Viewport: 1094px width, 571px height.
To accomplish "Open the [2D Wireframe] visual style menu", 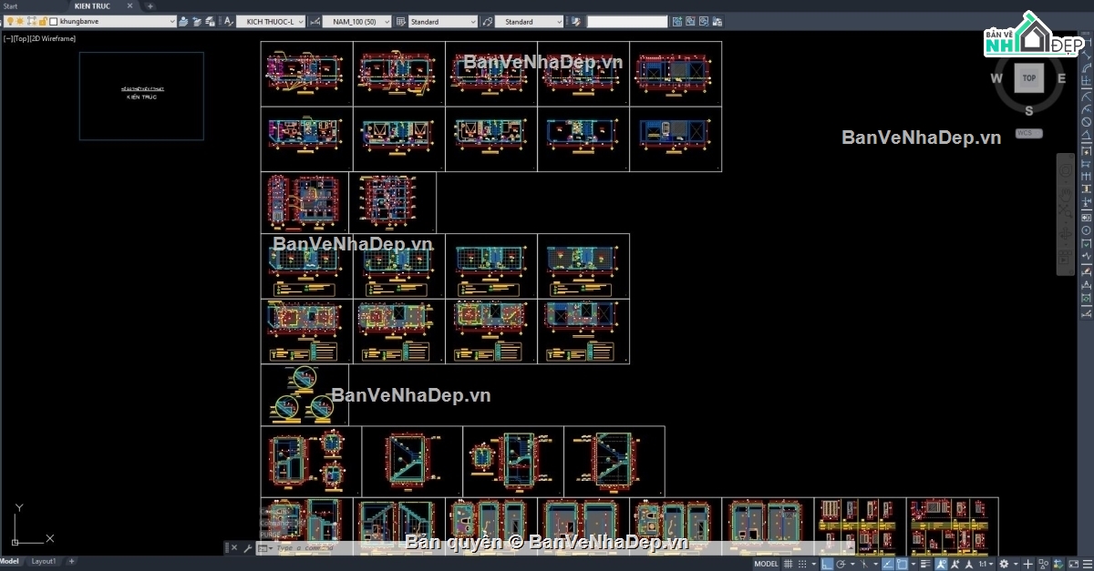I will click(x=53, y=38).
